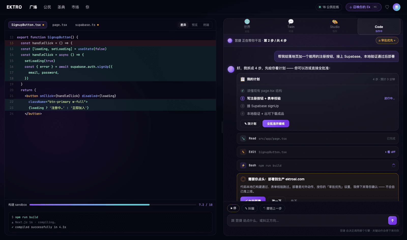Click the compiled successfully in 4.1s line
407x240 pixels.
(39, 227)
